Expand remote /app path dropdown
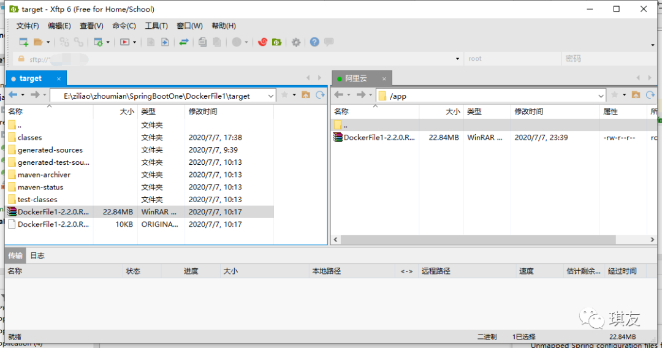Viewport: 662px width, 348px height. click(x=601, y=96)
